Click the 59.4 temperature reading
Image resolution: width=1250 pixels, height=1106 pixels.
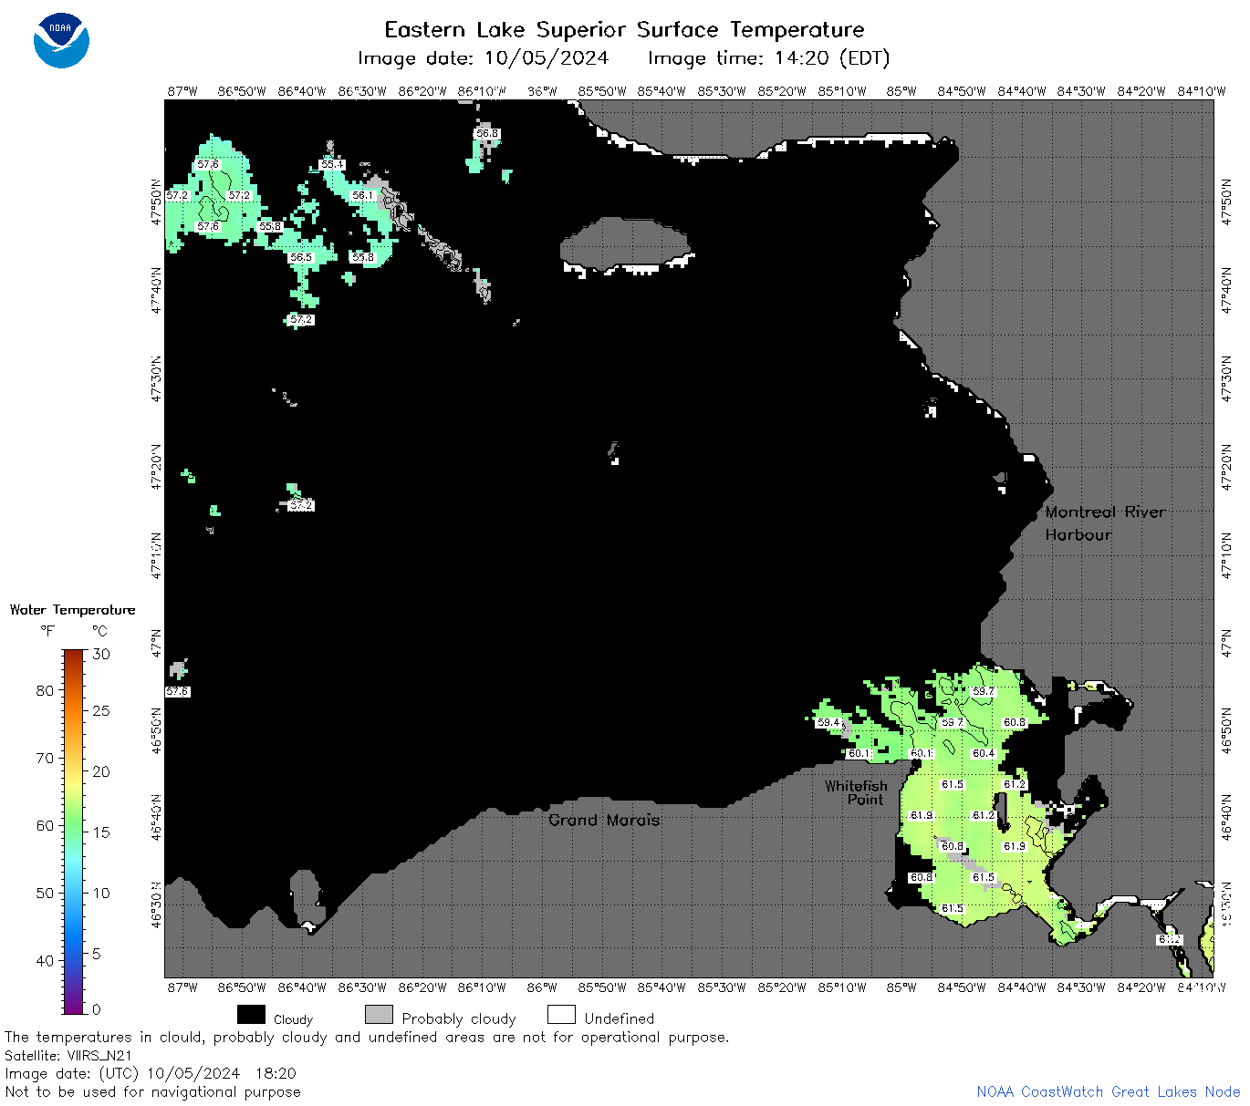[x=828, y=722]
